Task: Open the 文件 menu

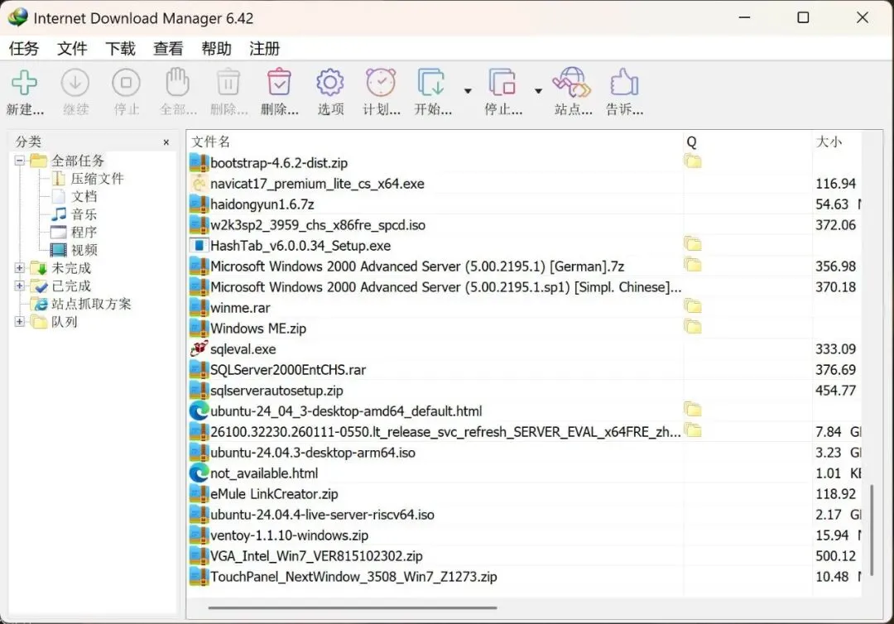Action: 72,49
